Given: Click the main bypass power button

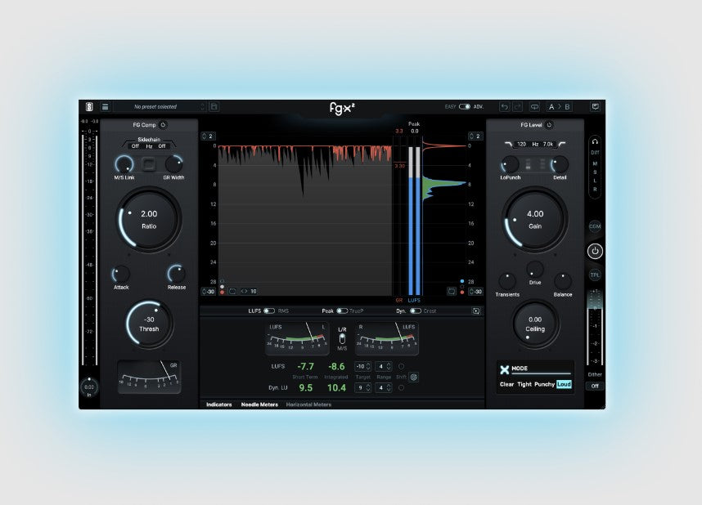Looking at the screenshot, I should coord(595,251).
